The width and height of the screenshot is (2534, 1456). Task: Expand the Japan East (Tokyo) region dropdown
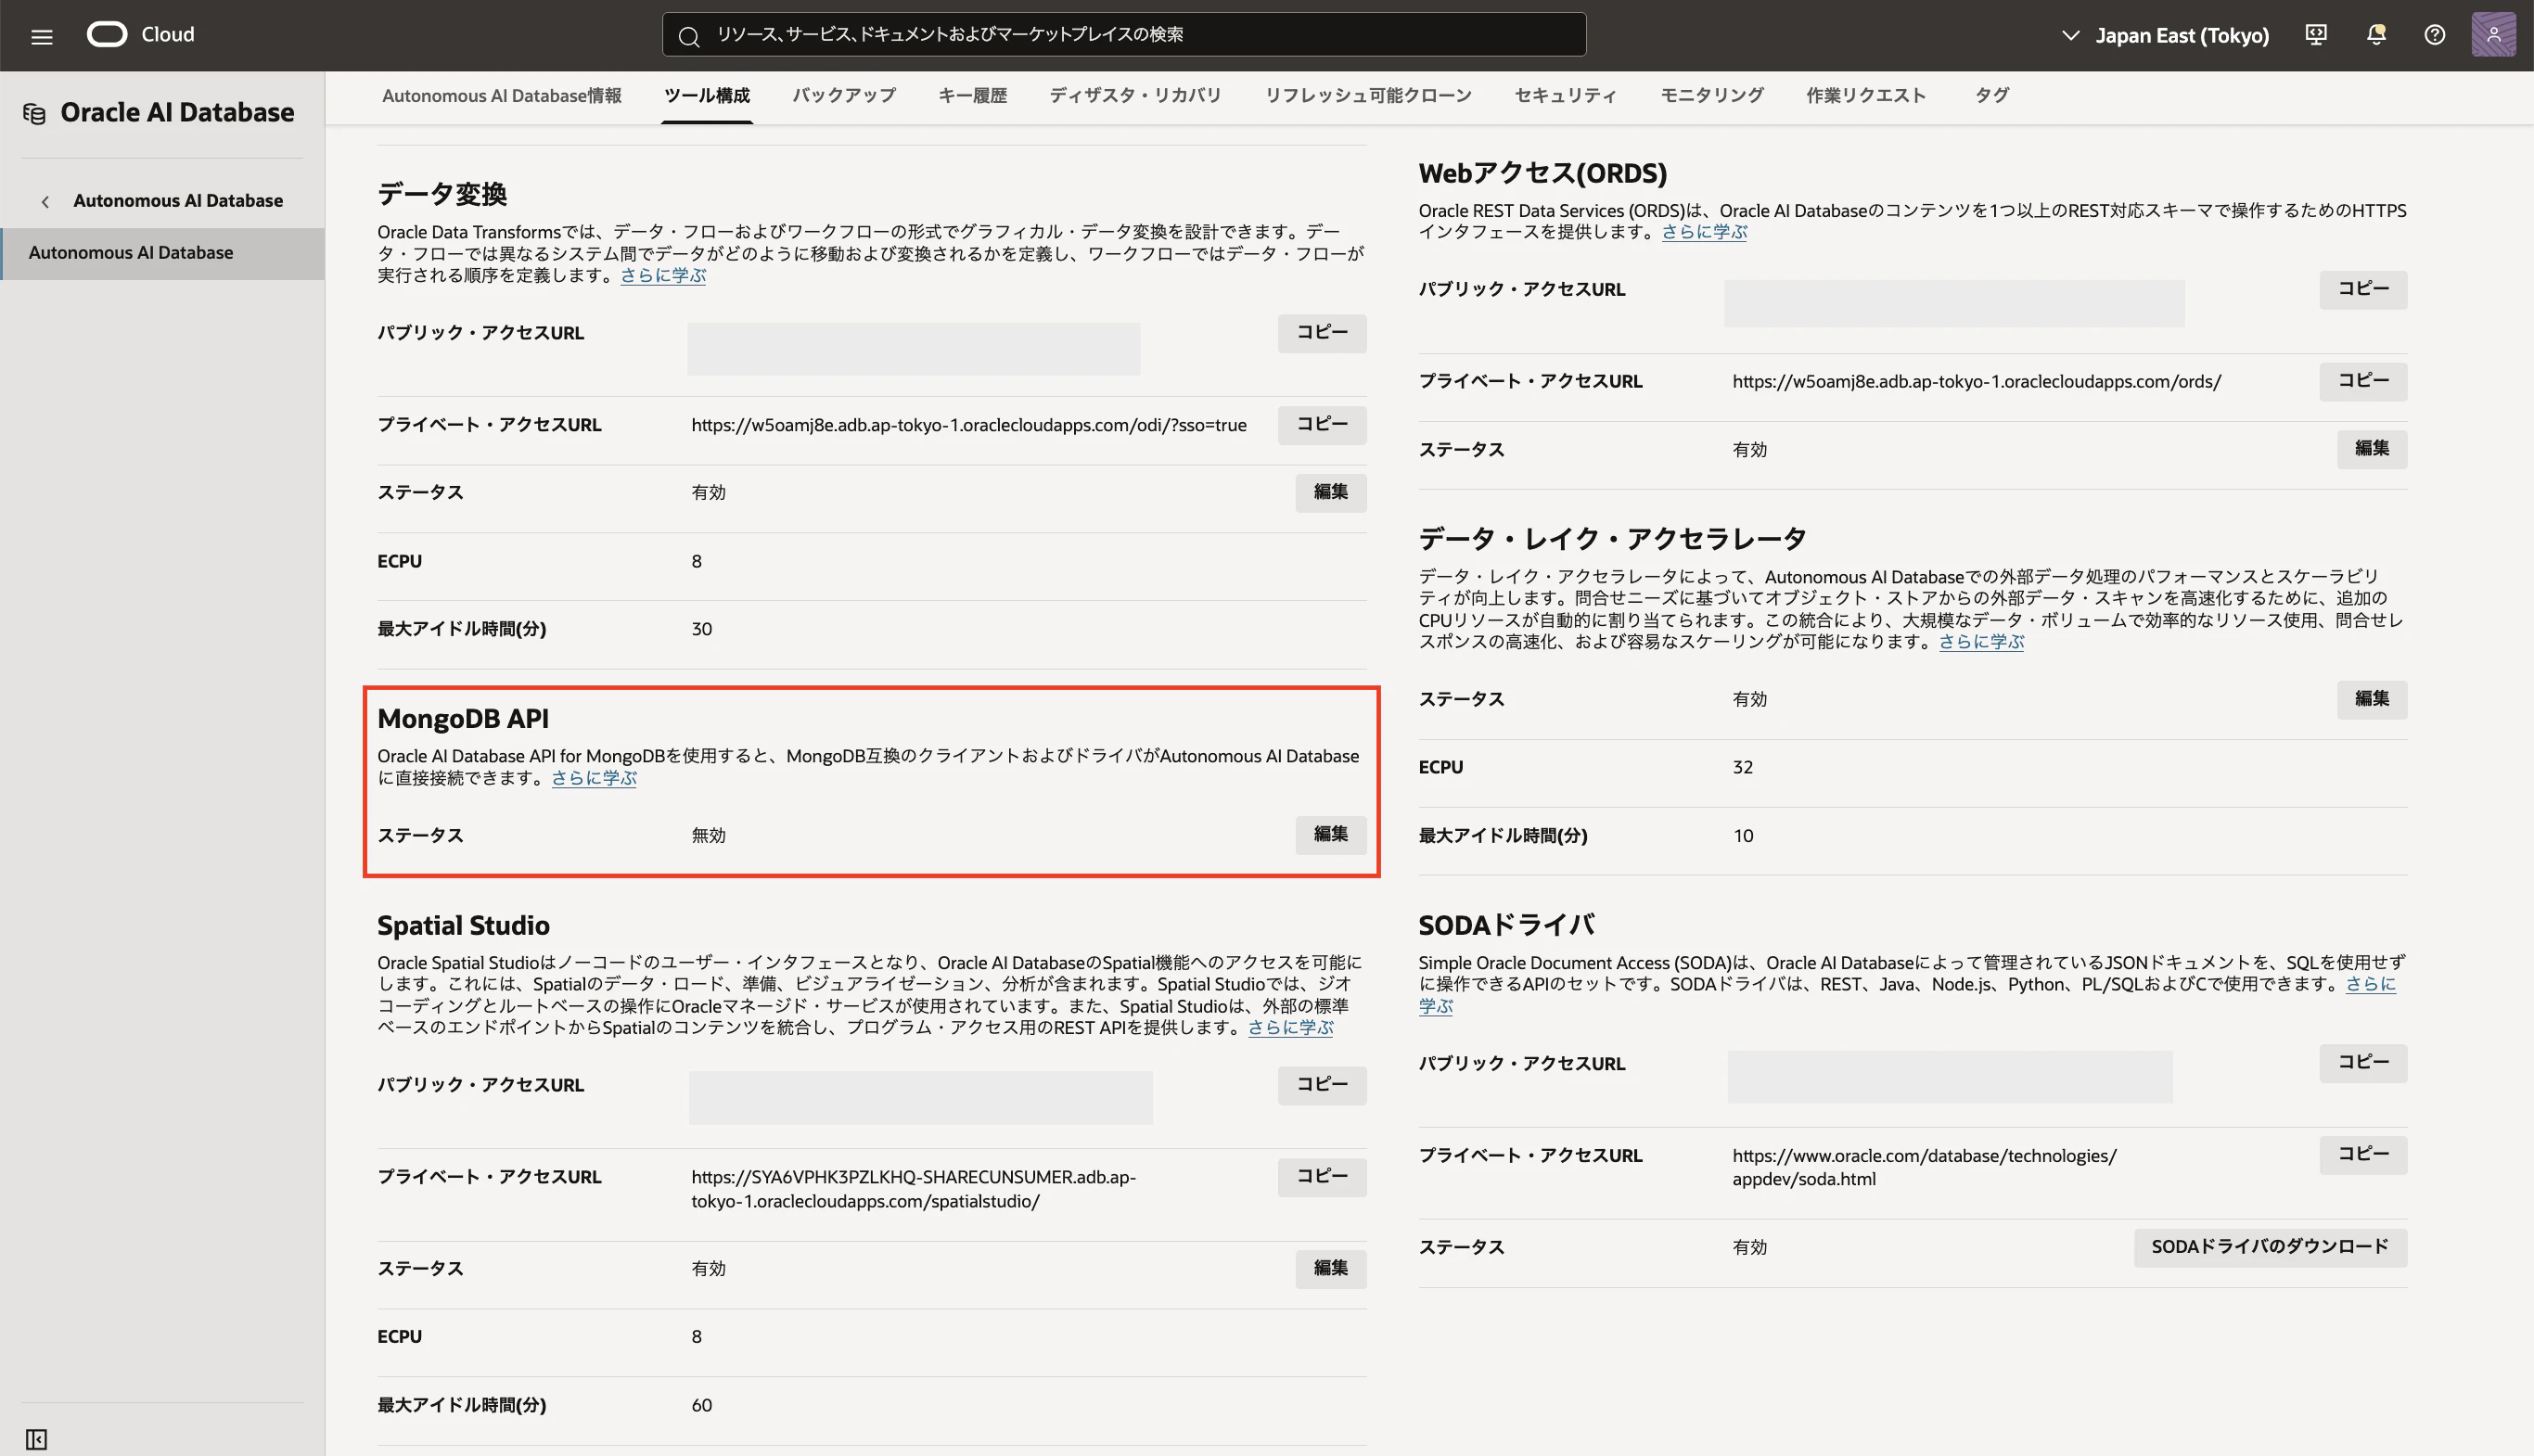(x=2165, y=35)
